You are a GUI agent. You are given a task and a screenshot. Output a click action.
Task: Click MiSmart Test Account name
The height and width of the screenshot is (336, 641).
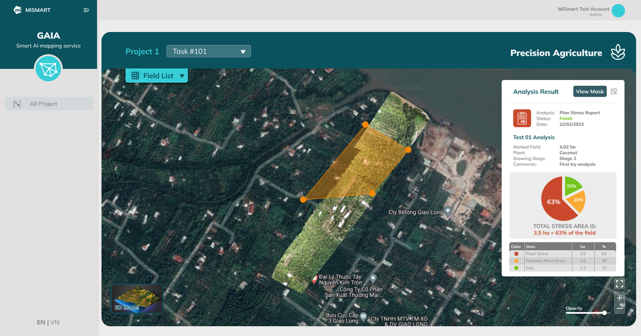[x=583, y=9]
